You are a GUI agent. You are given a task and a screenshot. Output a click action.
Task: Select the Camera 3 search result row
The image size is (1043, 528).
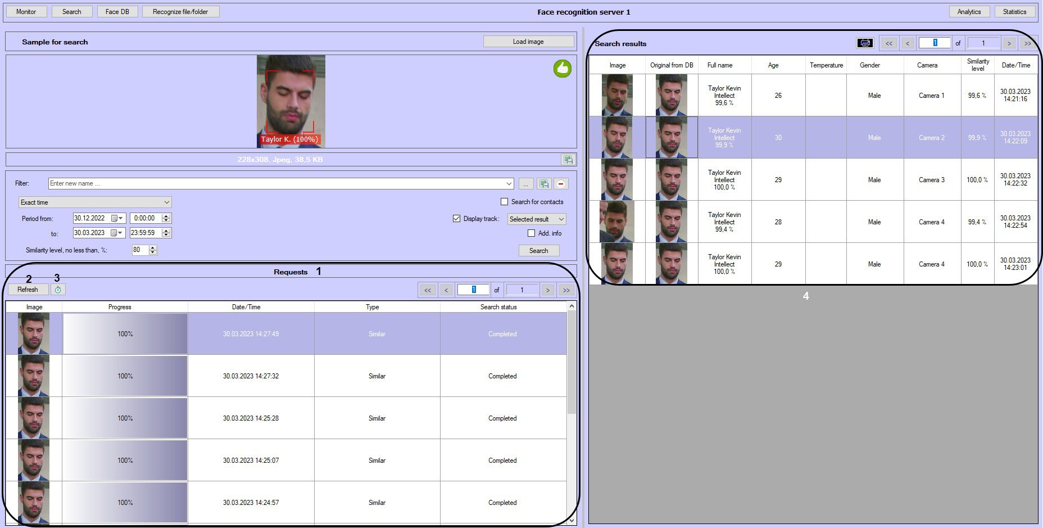pyautogui.click(x=931, y=180)
